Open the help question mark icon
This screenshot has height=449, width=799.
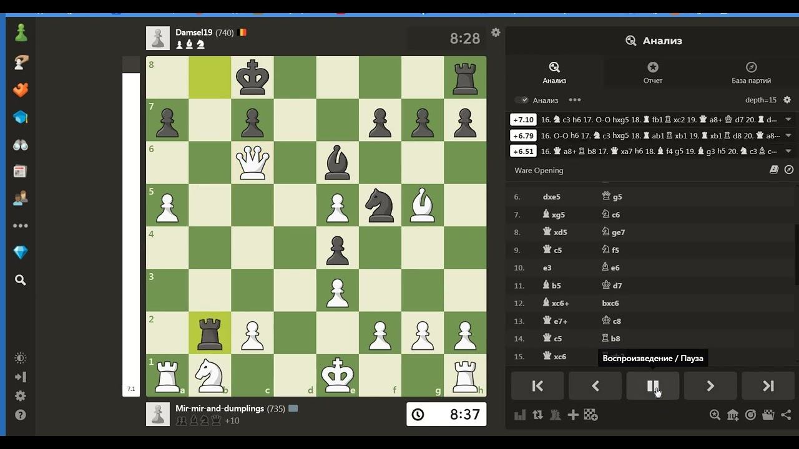click(21, 415)
